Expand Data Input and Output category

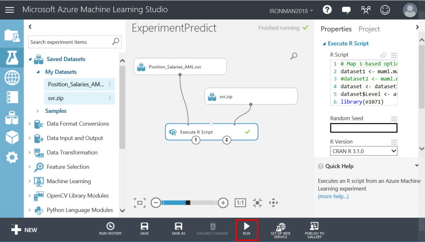tap(30, 138)
